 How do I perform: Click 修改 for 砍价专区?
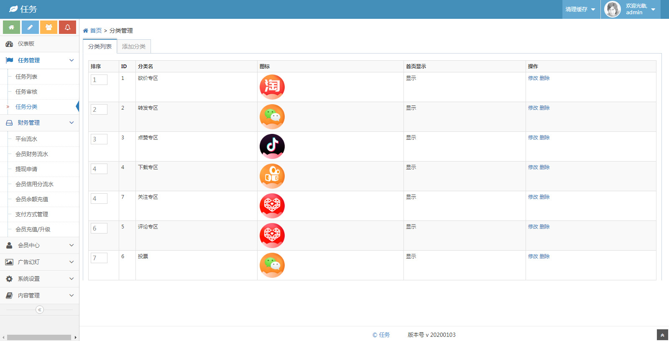533,78
